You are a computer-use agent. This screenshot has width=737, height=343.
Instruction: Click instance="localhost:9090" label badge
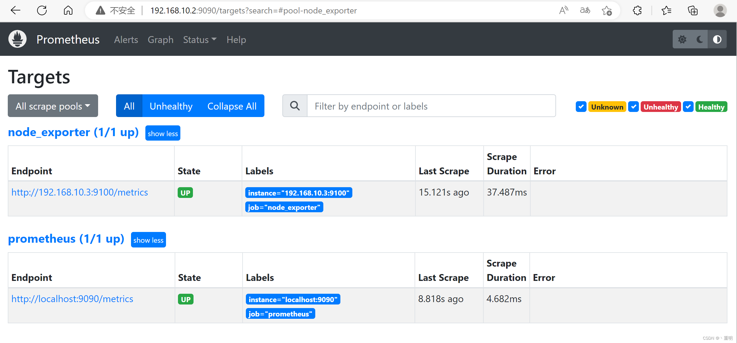point(293,299)
